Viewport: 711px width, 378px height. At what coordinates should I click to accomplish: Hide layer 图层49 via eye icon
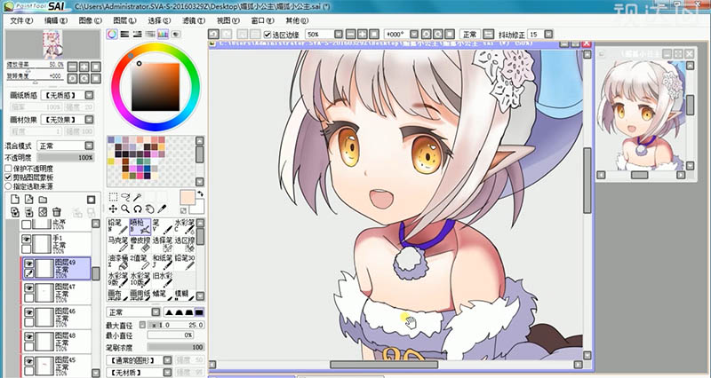tap(28, 264)
